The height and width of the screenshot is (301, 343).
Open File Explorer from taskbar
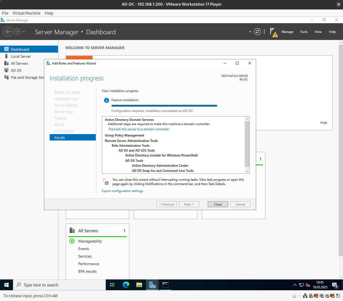coord(139,285)
